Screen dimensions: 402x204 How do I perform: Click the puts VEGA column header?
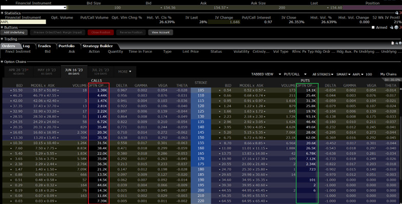(371, 85)
